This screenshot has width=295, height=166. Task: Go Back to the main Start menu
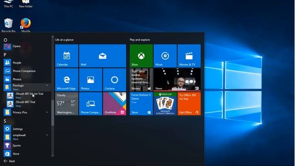(9, 161)
